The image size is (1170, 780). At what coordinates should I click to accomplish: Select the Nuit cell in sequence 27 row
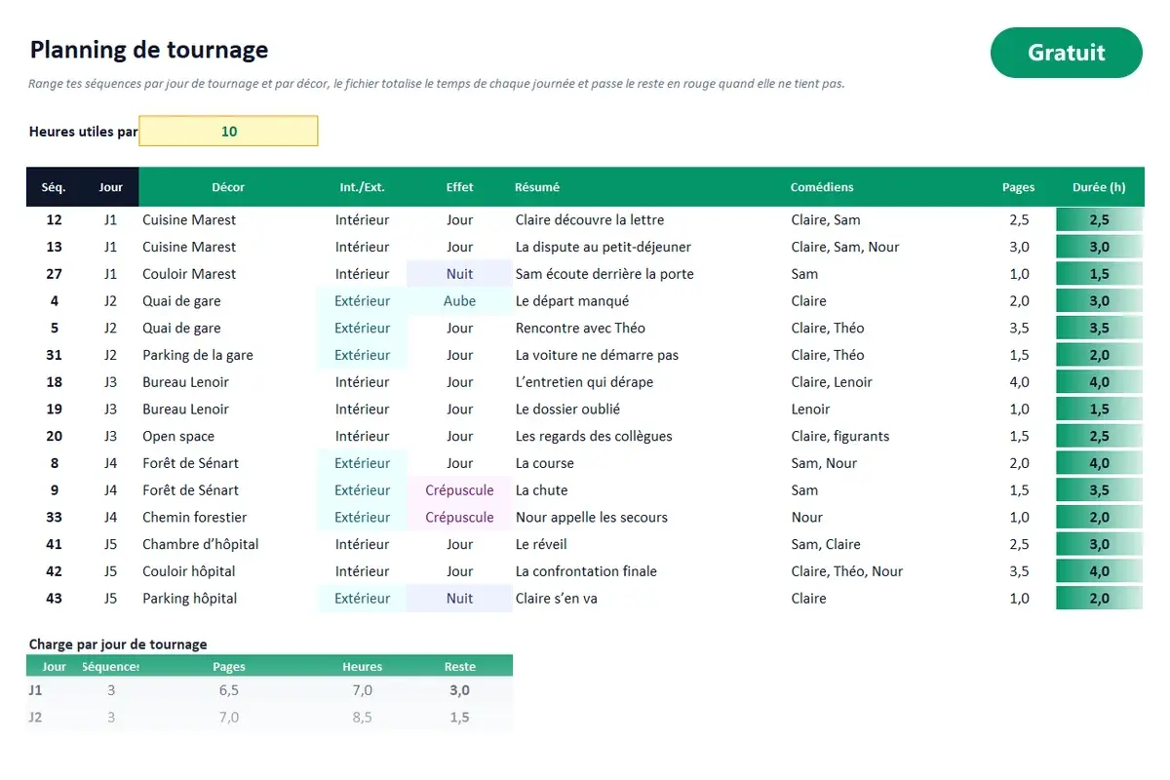tap(460, 274)
